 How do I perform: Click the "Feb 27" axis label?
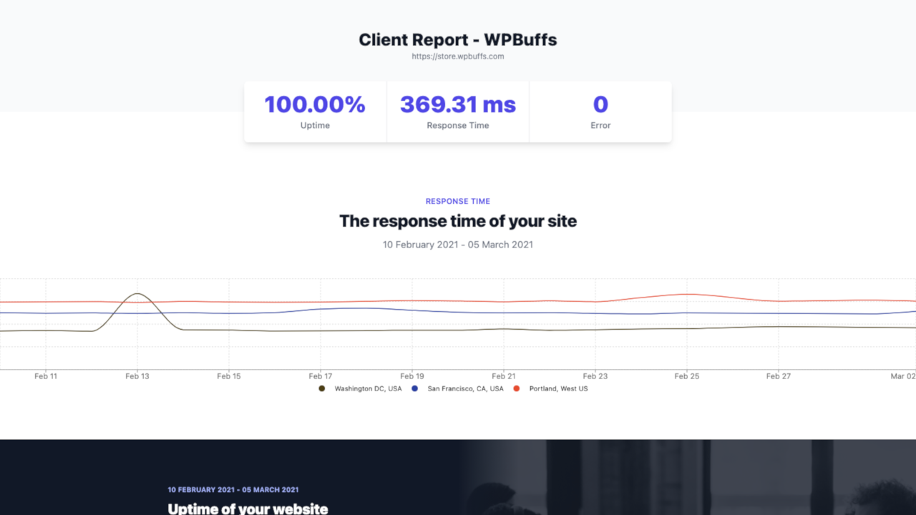[x=779, y=376]
